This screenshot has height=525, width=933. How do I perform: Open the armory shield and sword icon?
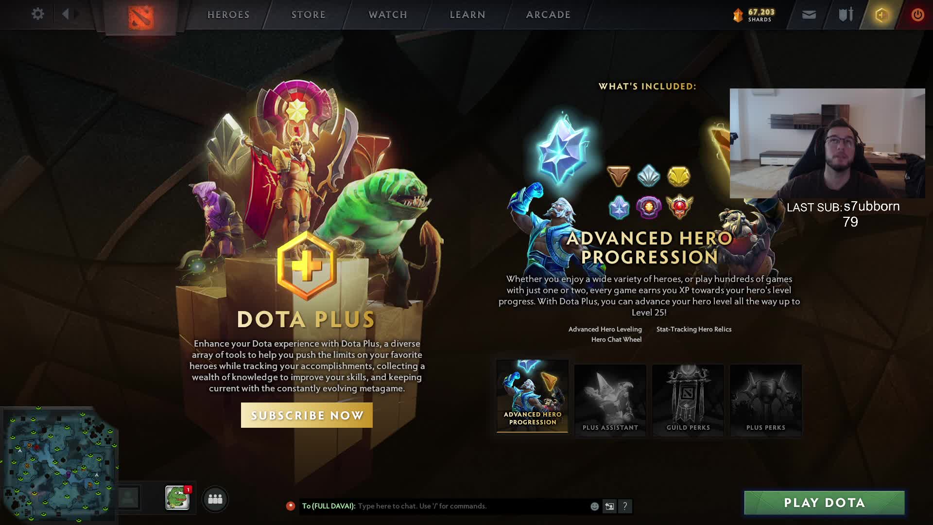(x=846, y=15)
